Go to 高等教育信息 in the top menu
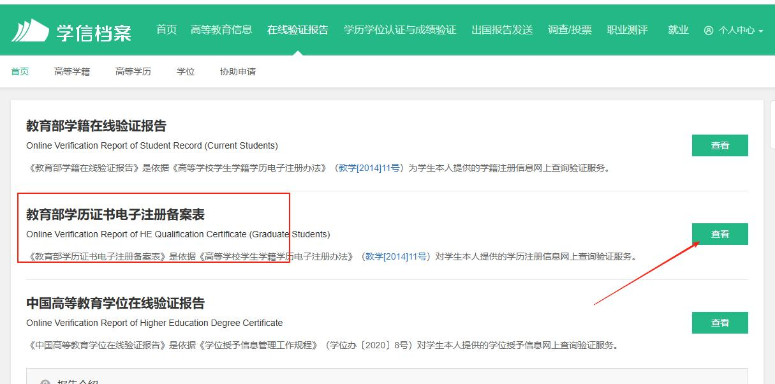The width and height of the screenshot is (775, 384). click(221, 30)
